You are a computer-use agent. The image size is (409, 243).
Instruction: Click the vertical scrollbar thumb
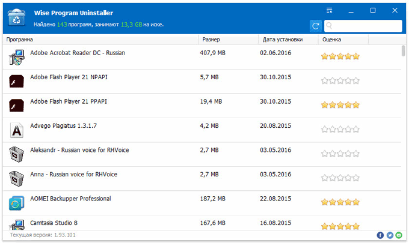[x=403, y=51]
